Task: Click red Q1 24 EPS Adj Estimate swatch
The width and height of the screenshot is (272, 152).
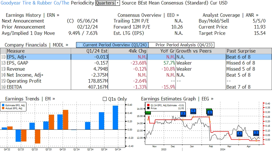Action: [148, 105]
